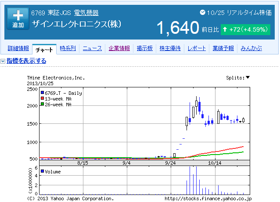Click the http://stocks.finance.yahoo.co.jp text
The width and height of the screenshot is (280, 202).
pos(208,198)
